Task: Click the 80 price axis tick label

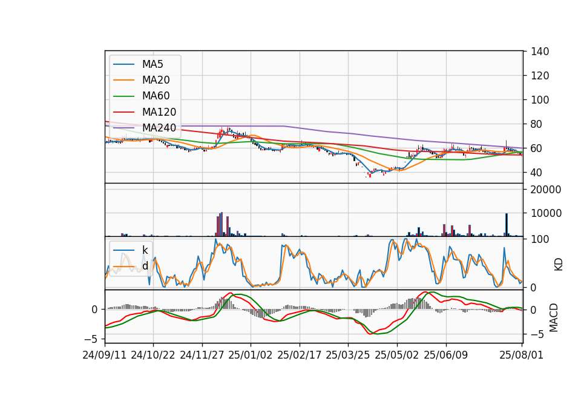Action: click(x=536, y=124)
